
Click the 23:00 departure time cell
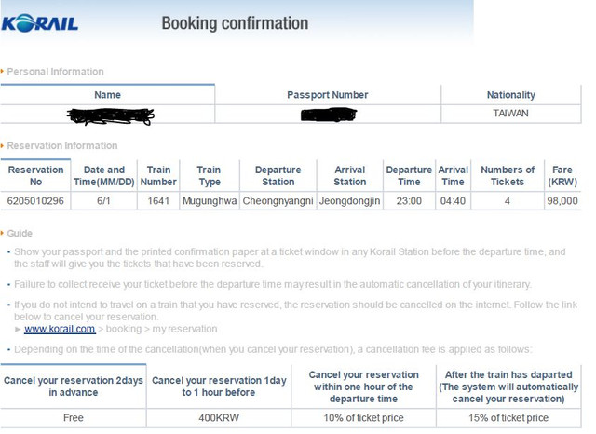coord(409,200)
